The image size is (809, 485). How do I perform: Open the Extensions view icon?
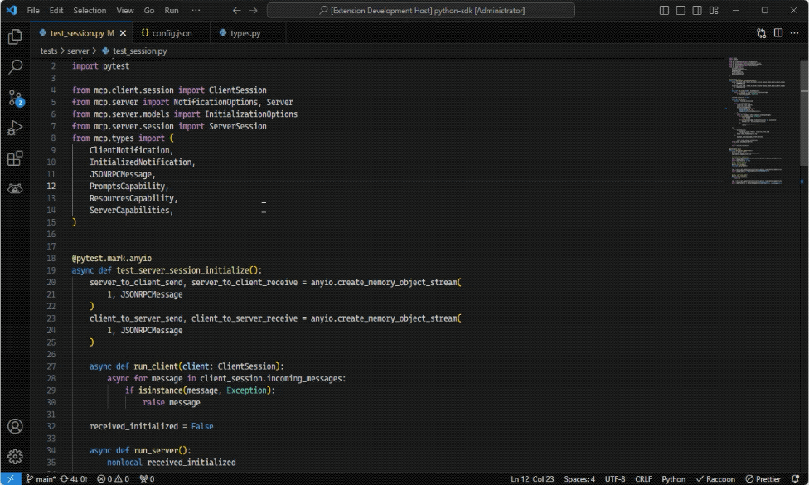point(15,158)
